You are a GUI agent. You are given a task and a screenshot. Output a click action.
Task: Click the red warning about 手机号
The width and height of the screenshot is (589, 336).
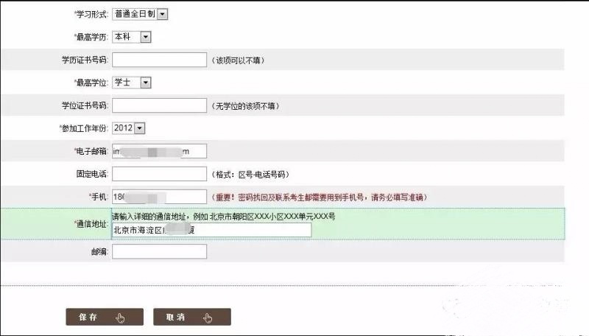(x=320, y=197)
